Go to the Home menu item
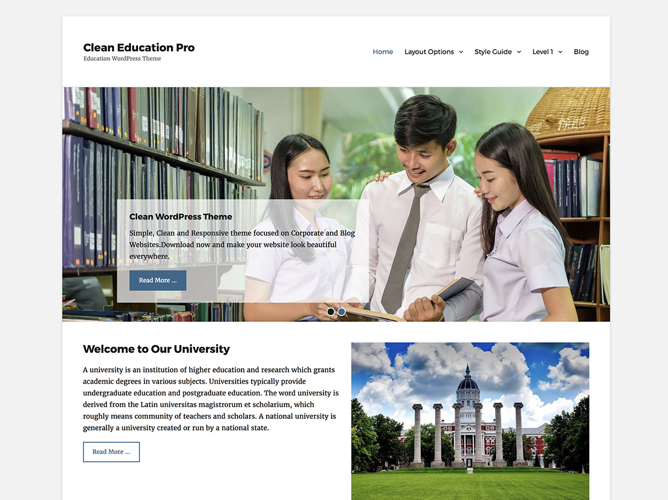The height and width of the screenshot is (500, 668). click(383, 52)
